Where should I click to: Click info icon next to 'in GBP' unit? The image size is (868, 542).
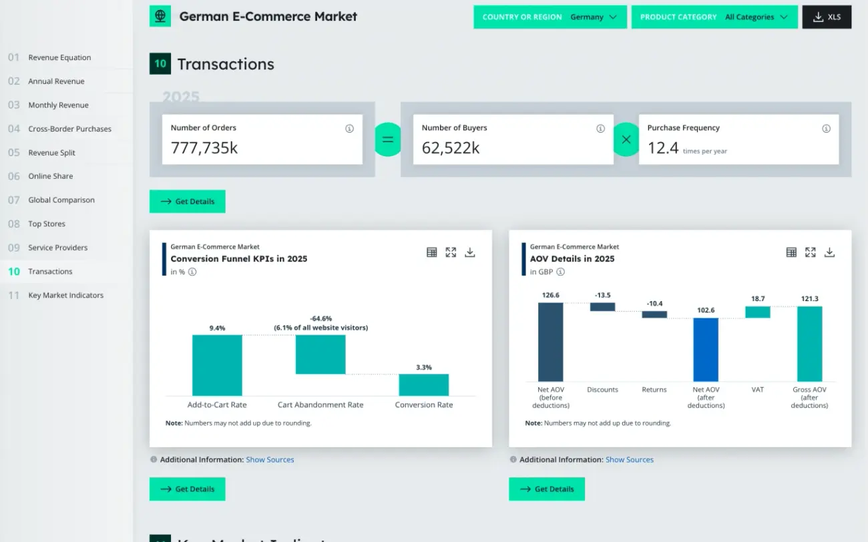(x=561, y=272)
